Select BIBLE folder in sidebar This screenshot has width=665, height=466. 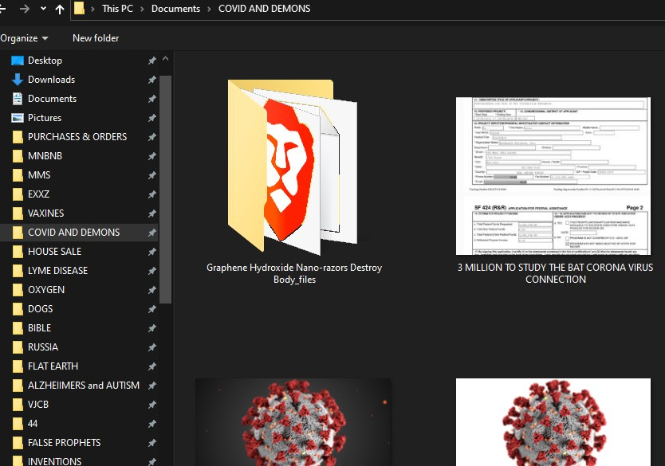[x=79, y=328]
